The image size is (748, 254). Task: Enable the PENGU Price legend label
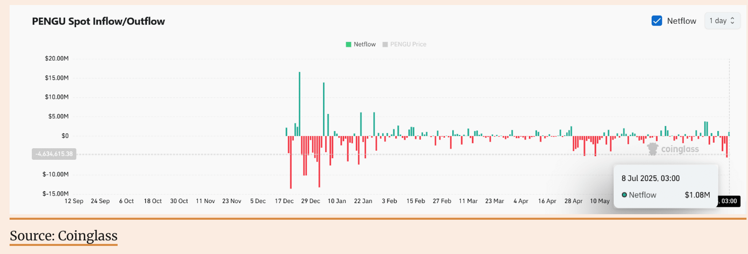[408, 44]
